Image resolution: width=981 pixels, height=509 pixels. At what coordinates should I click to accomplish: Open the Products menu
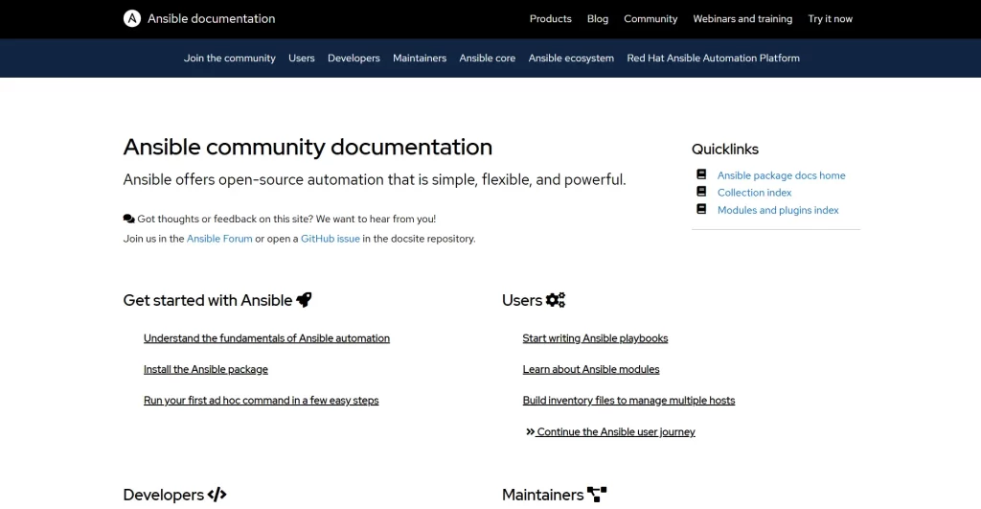coord(551,19)
